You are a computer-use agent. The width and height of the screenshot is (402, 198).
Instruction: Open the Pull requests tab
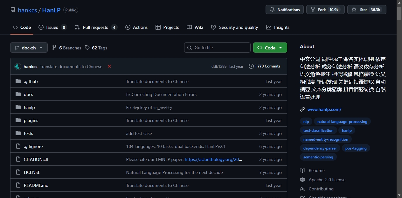click(96, 27)
